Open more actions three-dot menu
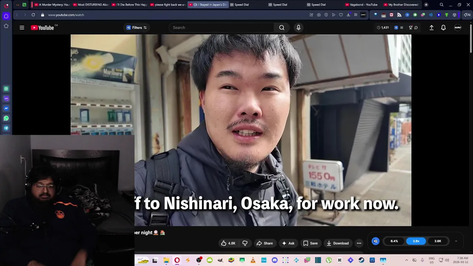 pyautogui.click(x=359, y=243)
